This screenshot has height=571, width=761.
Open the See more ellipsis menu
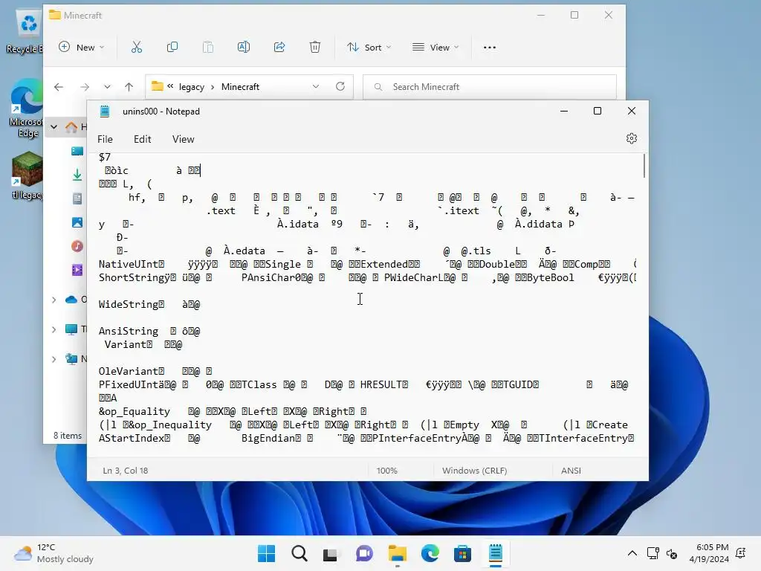pyautogui.click(x=490, y=47)
